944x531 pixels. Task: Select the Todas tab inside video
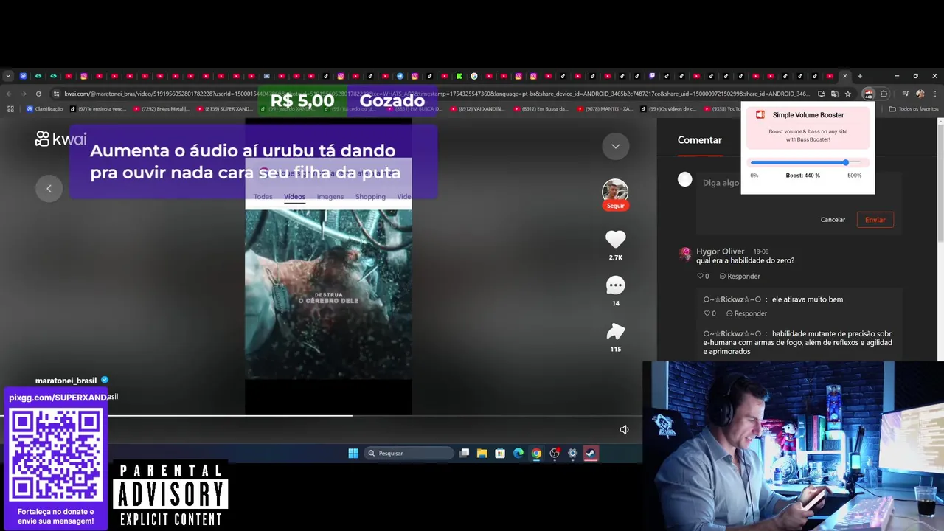[x=263, y=197]
